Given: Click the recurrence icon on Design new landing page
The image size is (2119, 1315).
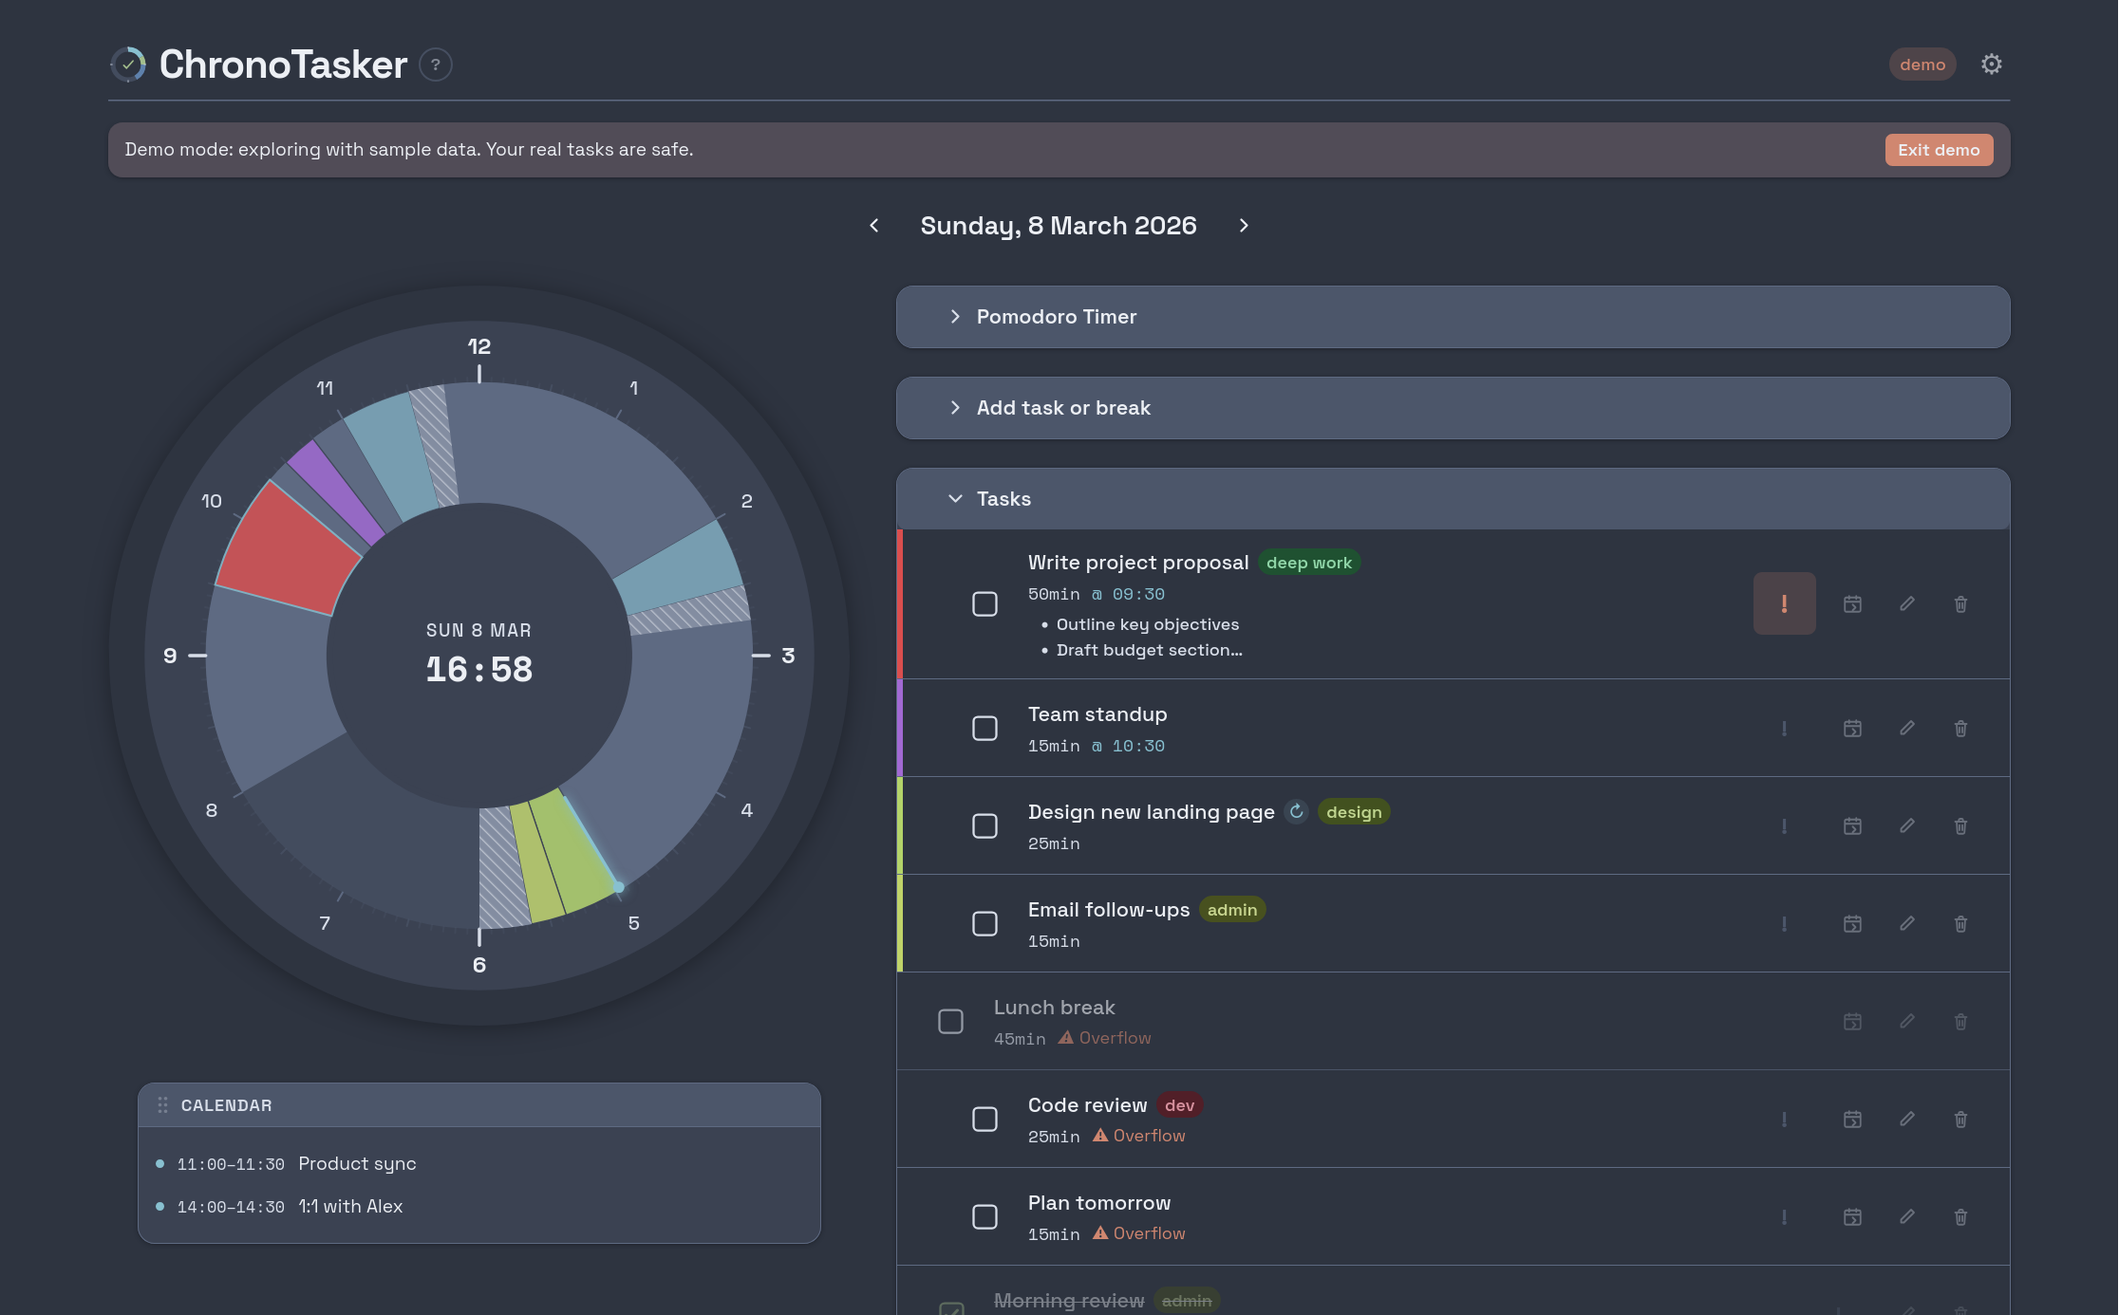Looking at the screenshot, I should [1296, 811].
